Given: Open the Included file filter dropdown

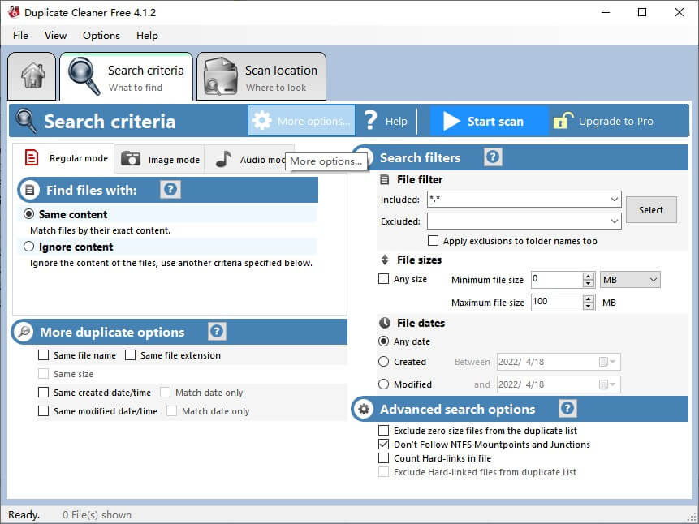Looking at the screenshot, I should (614, 199).
